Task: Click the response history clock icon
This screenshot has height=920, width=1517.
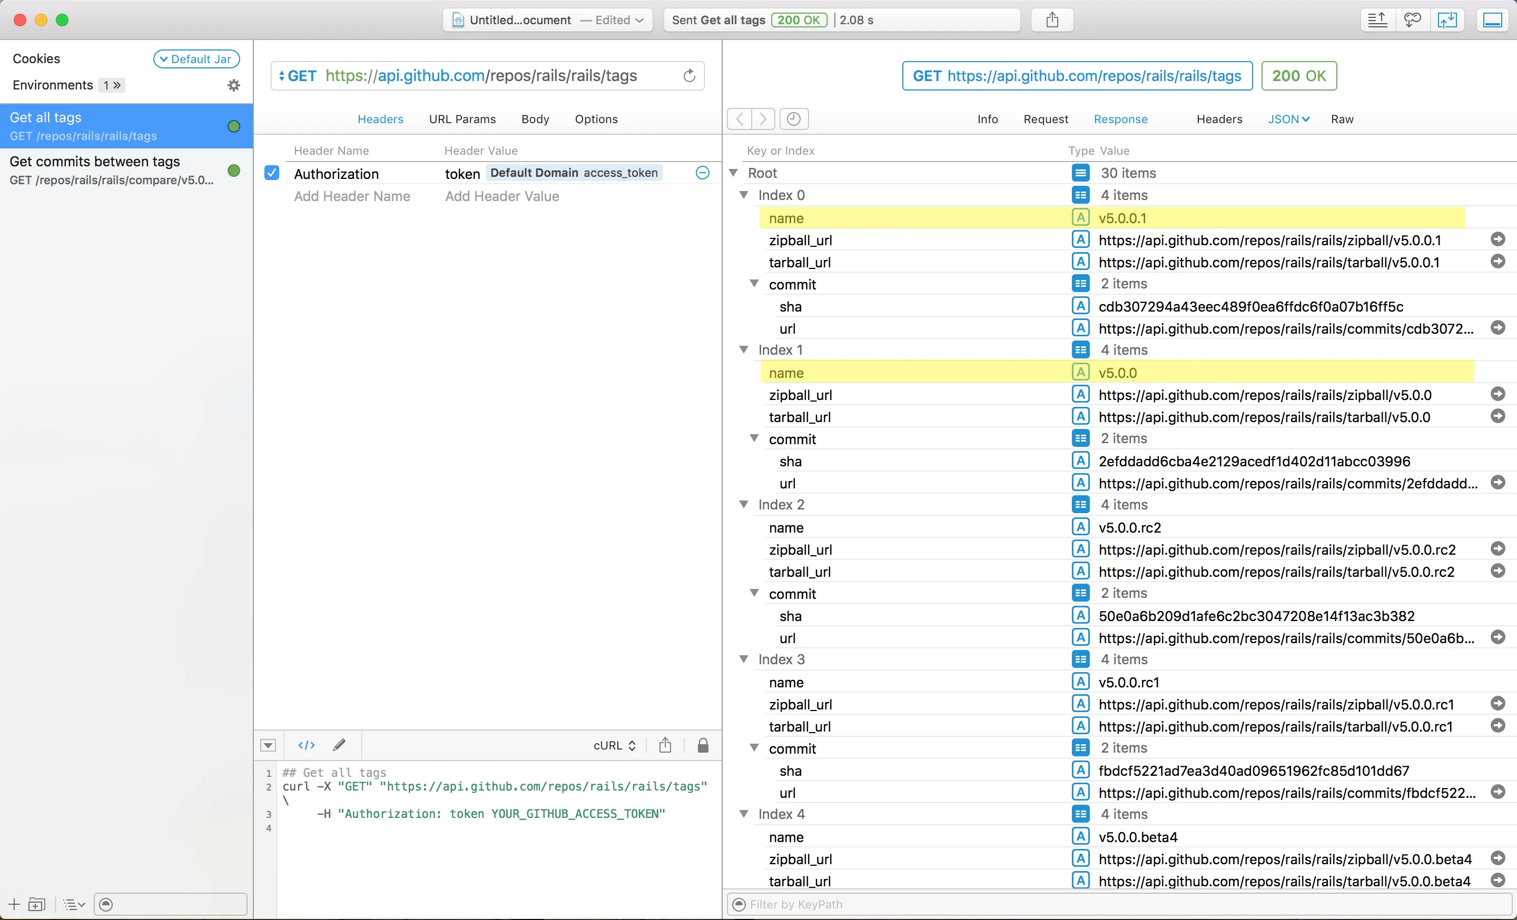Action: tap(794, 119)
